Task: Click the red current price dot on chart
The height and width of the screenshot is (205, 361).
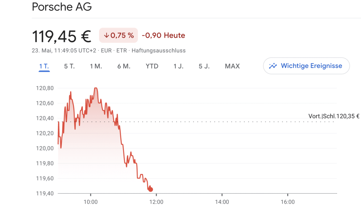Action: (x=151, y=190)
